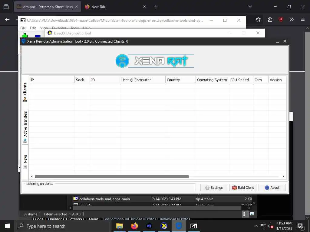
Task: Click the 7-Zip taskbar icon
Action: [193, 226]
